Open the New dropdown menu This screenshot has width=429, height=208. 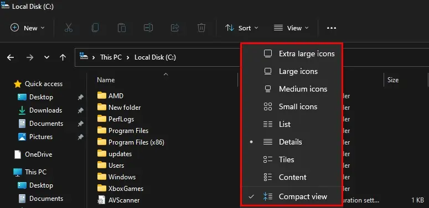[x=27, y=28]
